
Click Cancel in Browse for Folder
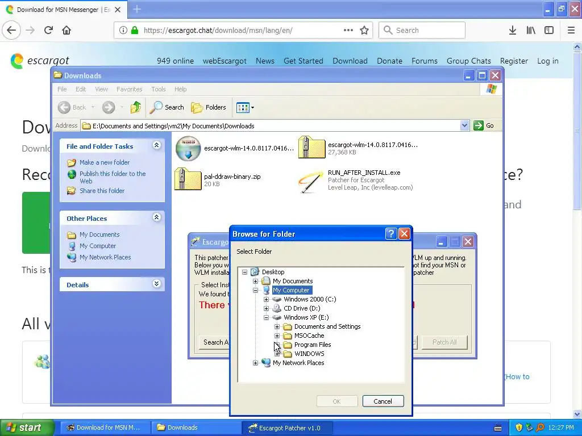pos(383,401)
